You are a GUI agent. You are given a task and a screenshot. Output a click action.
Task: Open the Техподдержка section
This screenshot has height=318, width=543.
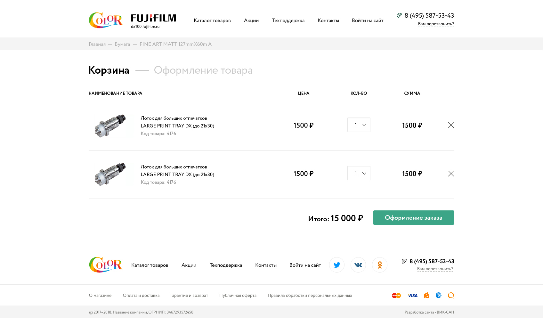click(x=288, y=20)
